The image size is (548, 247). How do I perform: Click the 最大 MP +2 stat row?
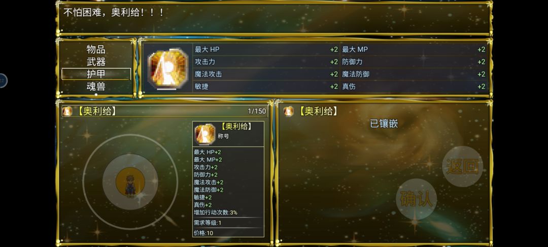coord(414,49)
